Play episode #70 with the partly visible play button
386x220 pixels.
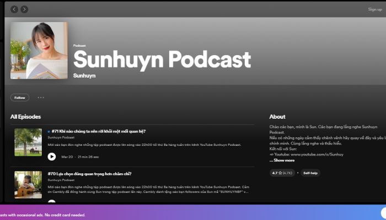tap(52, 201)
